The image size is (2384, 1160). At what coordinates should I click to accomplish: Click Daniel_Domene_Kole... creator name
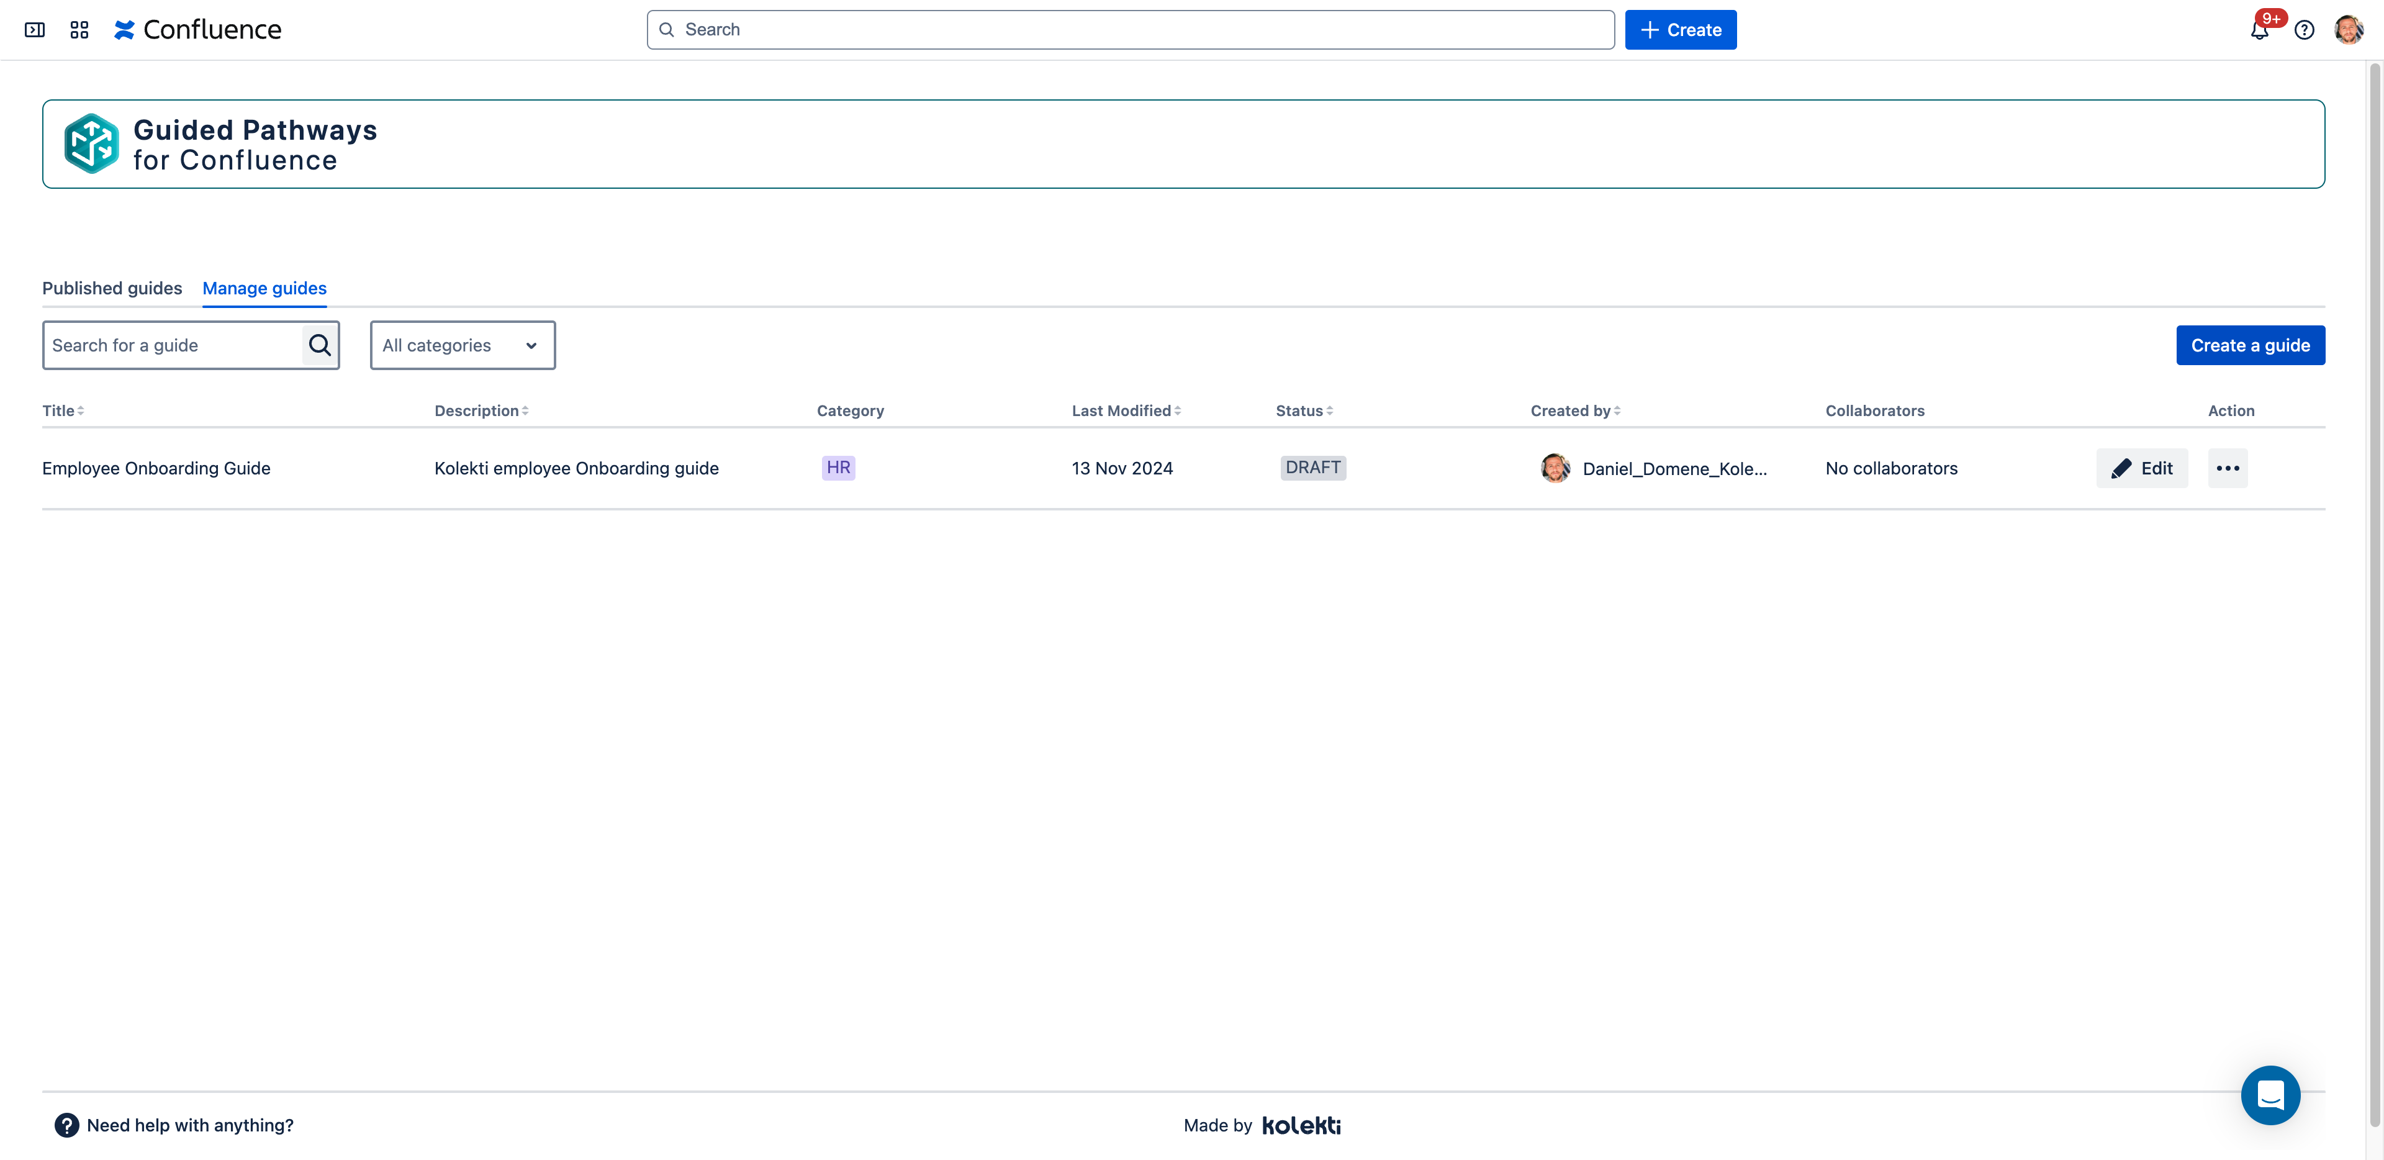tap(1674, 468)
